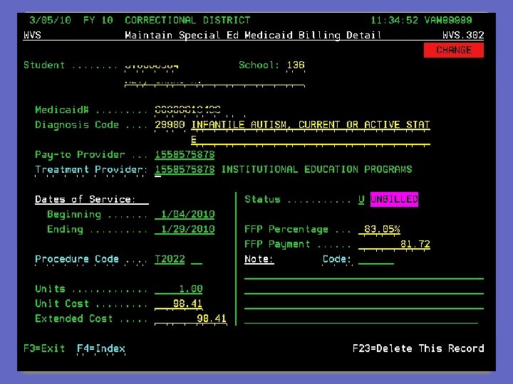The image size is (513, 384).
Task: Click the Medicaid# number field
Action: (188, 110)
